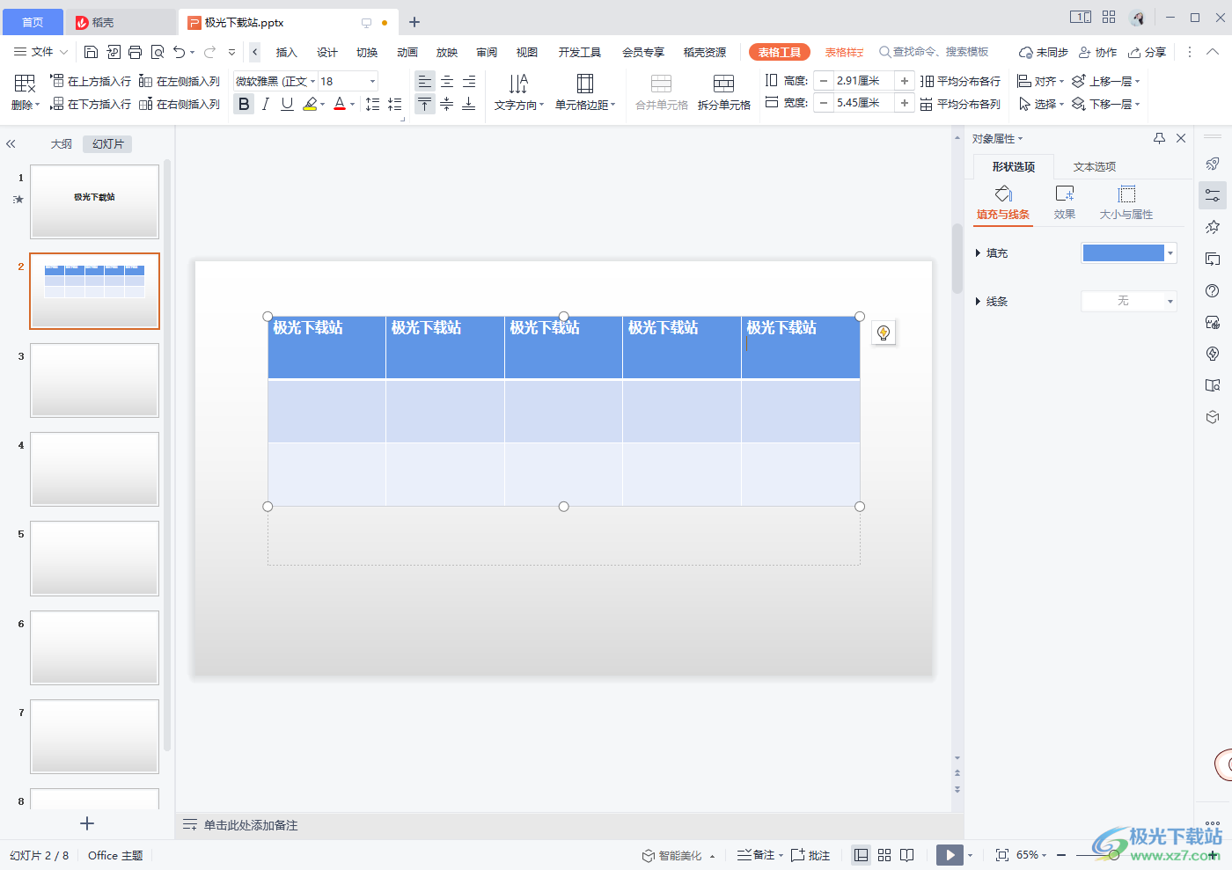
Task: Add new slide with plus icon
Action: coord(86,823)
